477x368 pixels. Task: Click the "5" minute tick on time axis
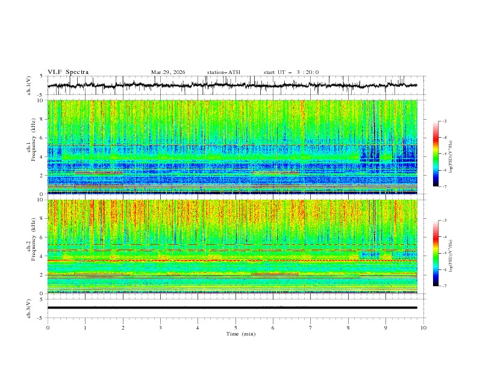pyautogui.click(x=235, y=328)
